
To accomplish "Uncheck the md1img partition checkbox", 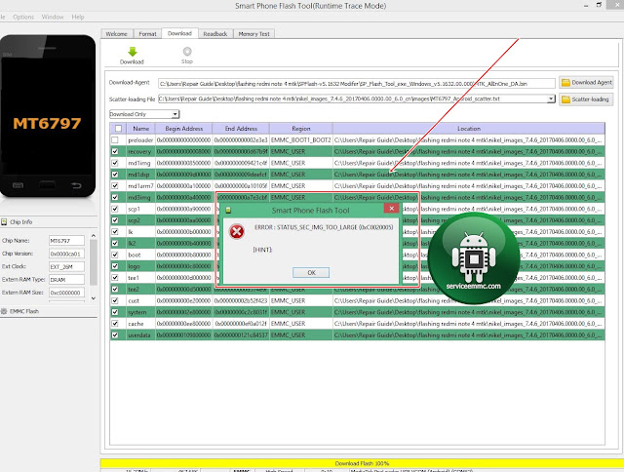I will pyautogui.click(x=115, y=163).
